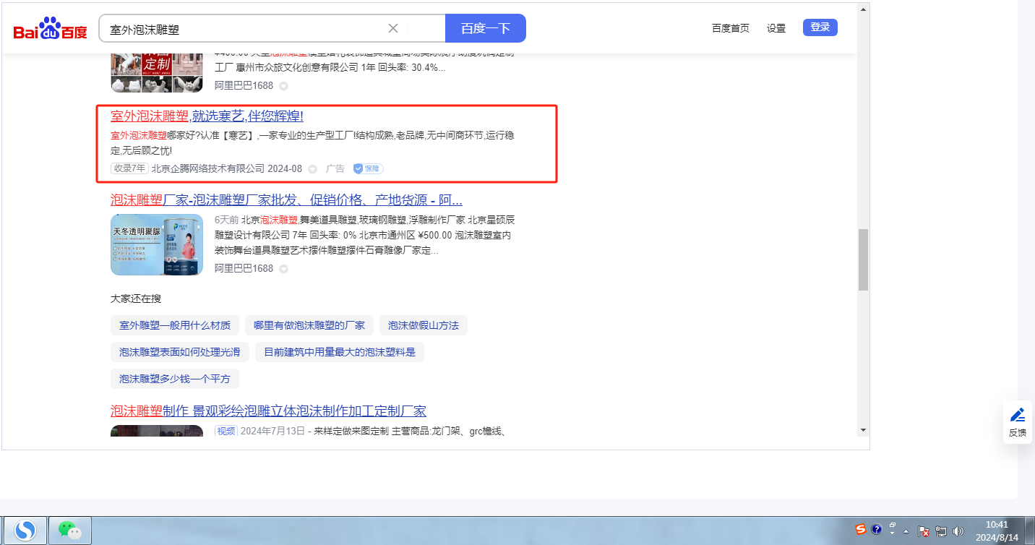The height and width of the screenshot is (545, 1035).
Task: Expand hidden system tray icons arrow
Action: pos(906,531)
